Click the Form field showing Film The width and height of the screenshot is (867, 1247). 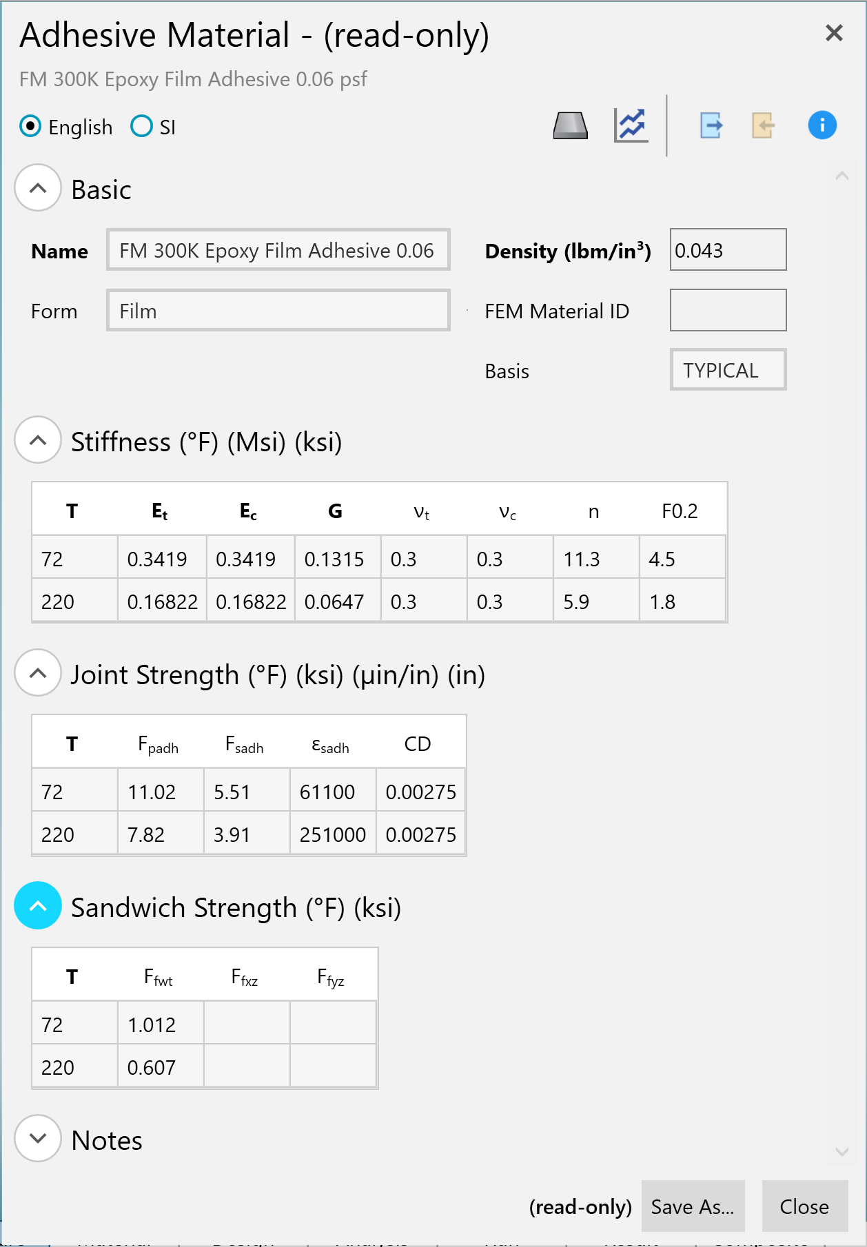coord(278,311)
